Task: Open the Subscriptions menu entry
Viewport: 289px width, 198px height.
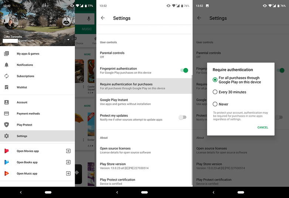Action: [37, 76]
